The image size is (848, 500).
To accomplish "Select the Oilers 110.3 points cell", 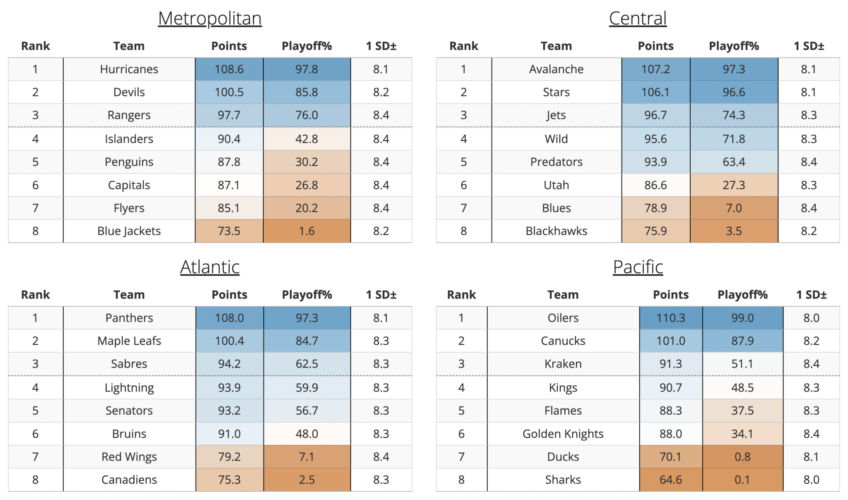I will point(670,318).
